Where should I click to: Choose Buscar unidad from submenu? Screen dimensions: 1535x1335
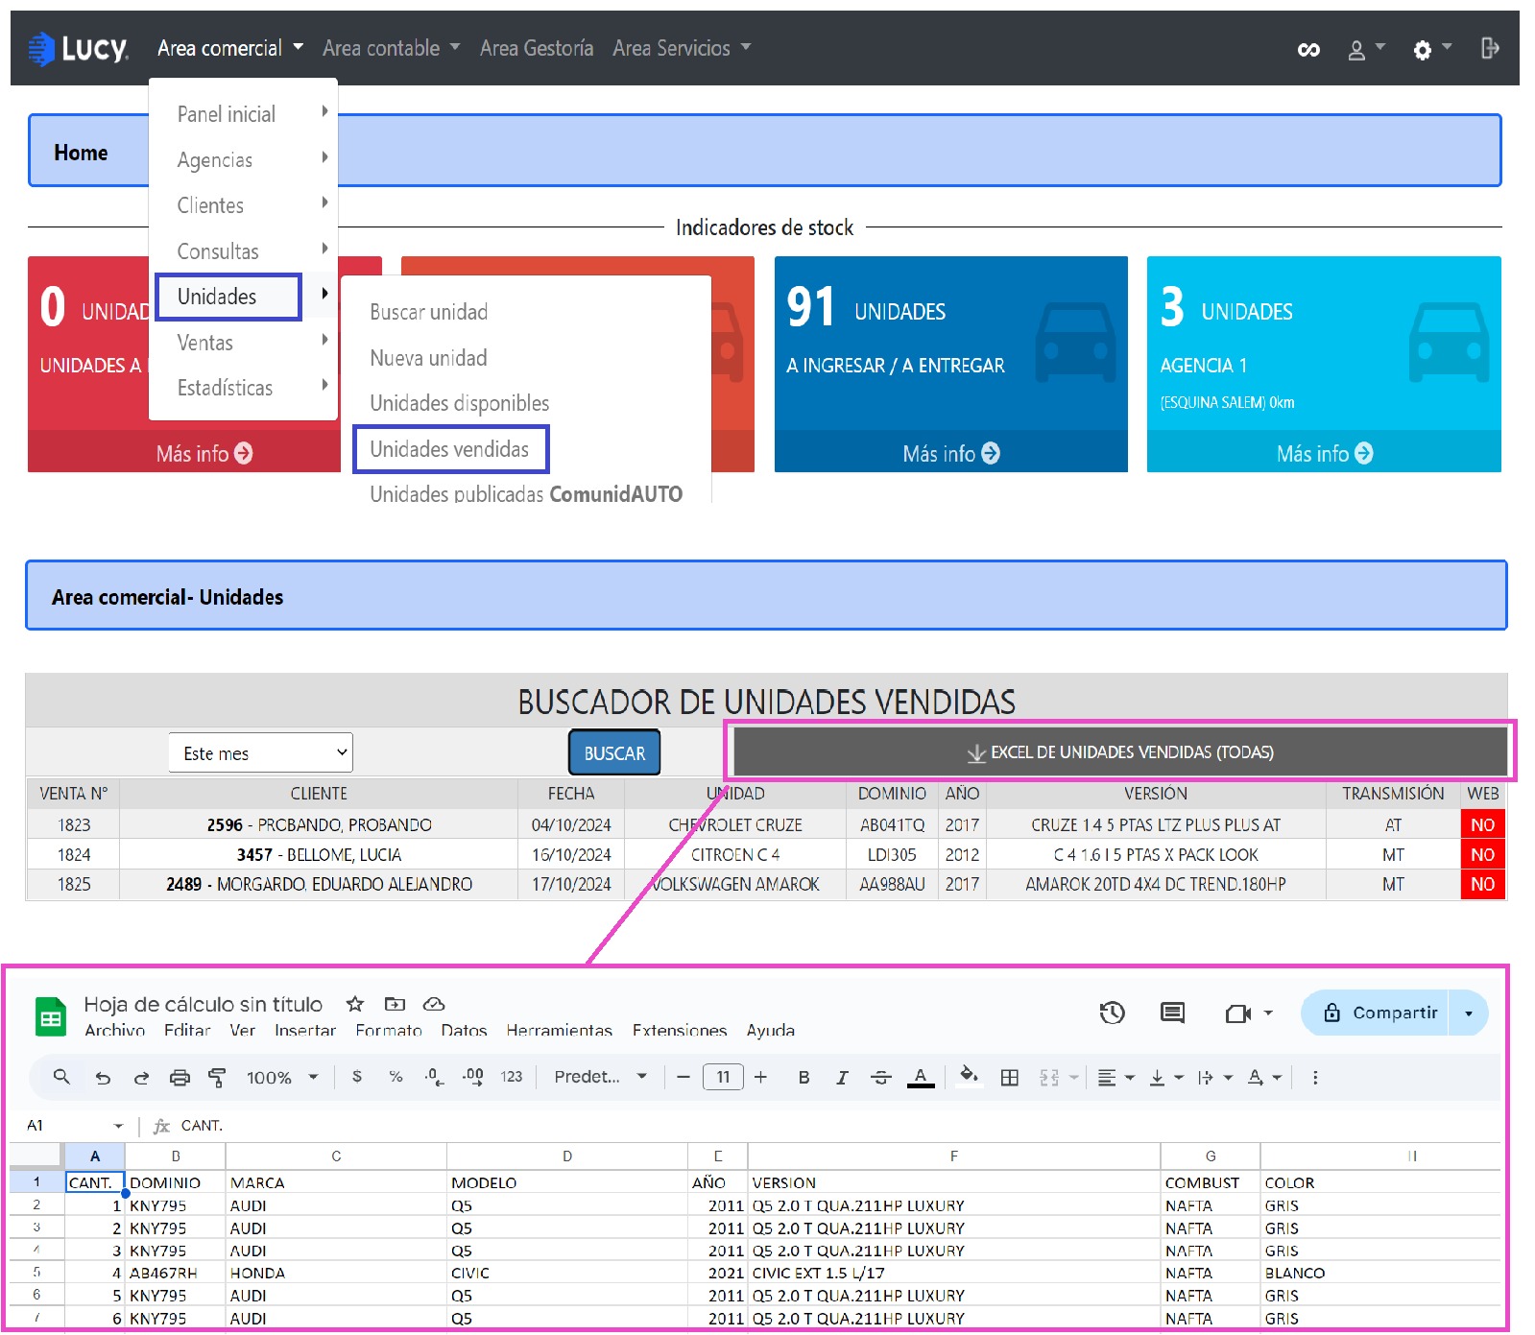tap(428, 312)
